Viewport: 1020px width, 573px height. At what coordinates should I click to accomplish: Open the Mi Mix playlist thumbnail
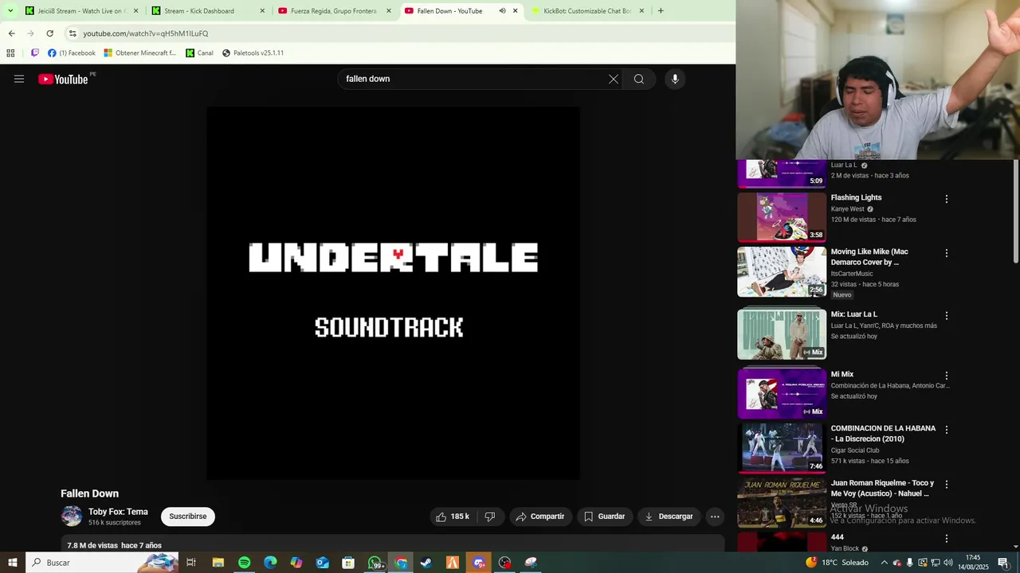click(x=782, y=393)
